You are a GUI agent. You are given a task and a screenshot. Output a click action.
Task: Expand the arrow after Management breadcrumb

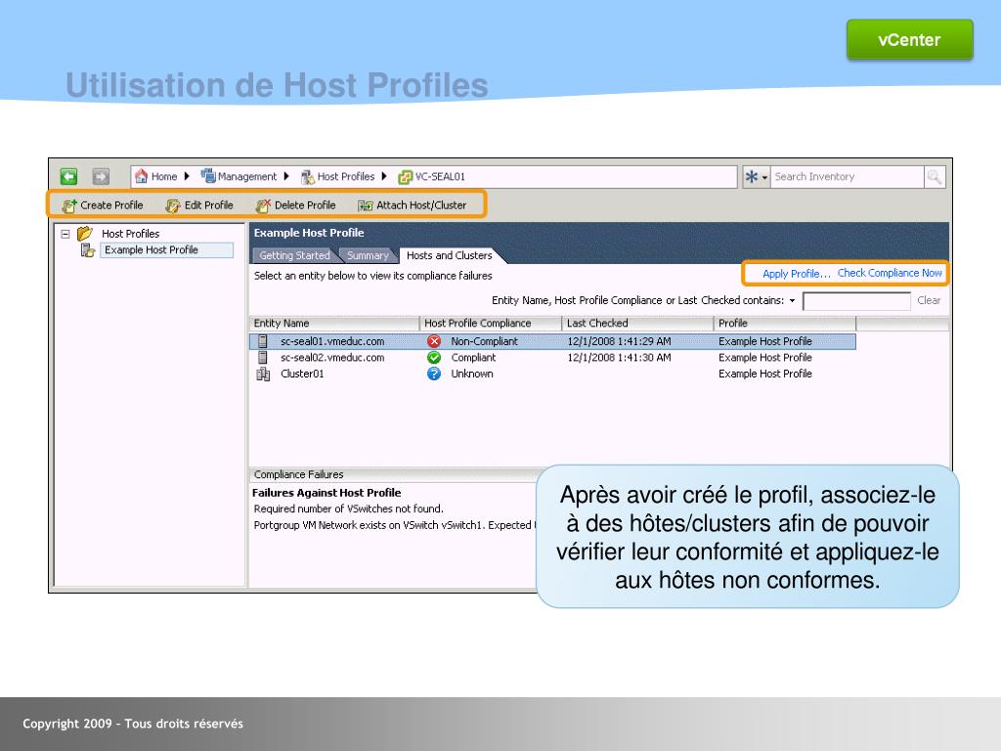(286, 176)
